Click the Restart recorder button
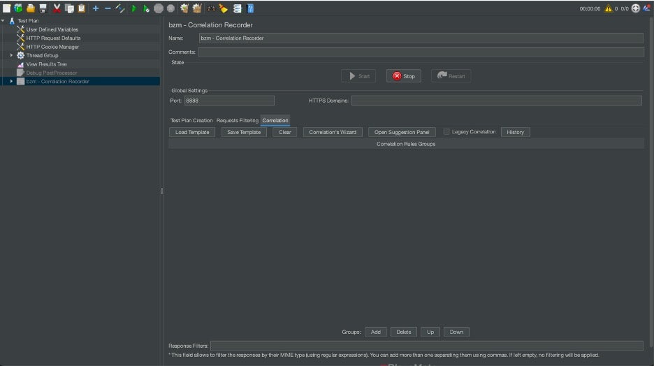The width and height of the screenshot is (654, 366). coord(451,76)
